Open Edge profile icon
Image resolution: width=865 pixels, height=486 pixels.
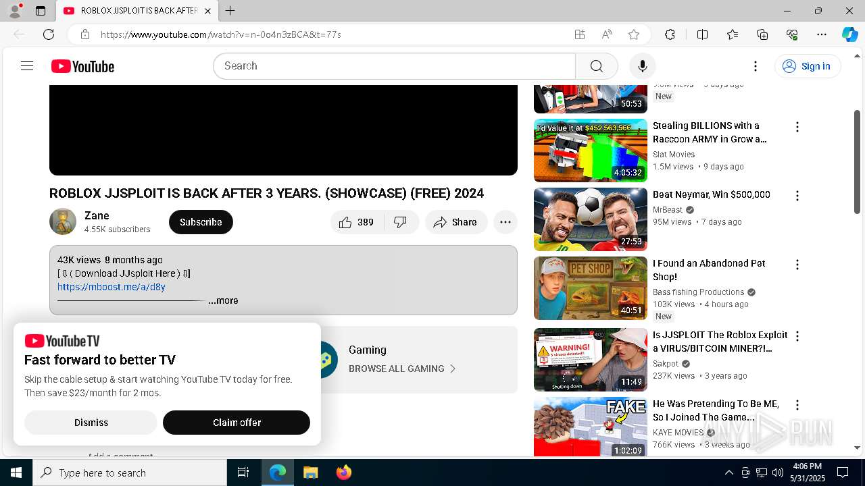15,11
